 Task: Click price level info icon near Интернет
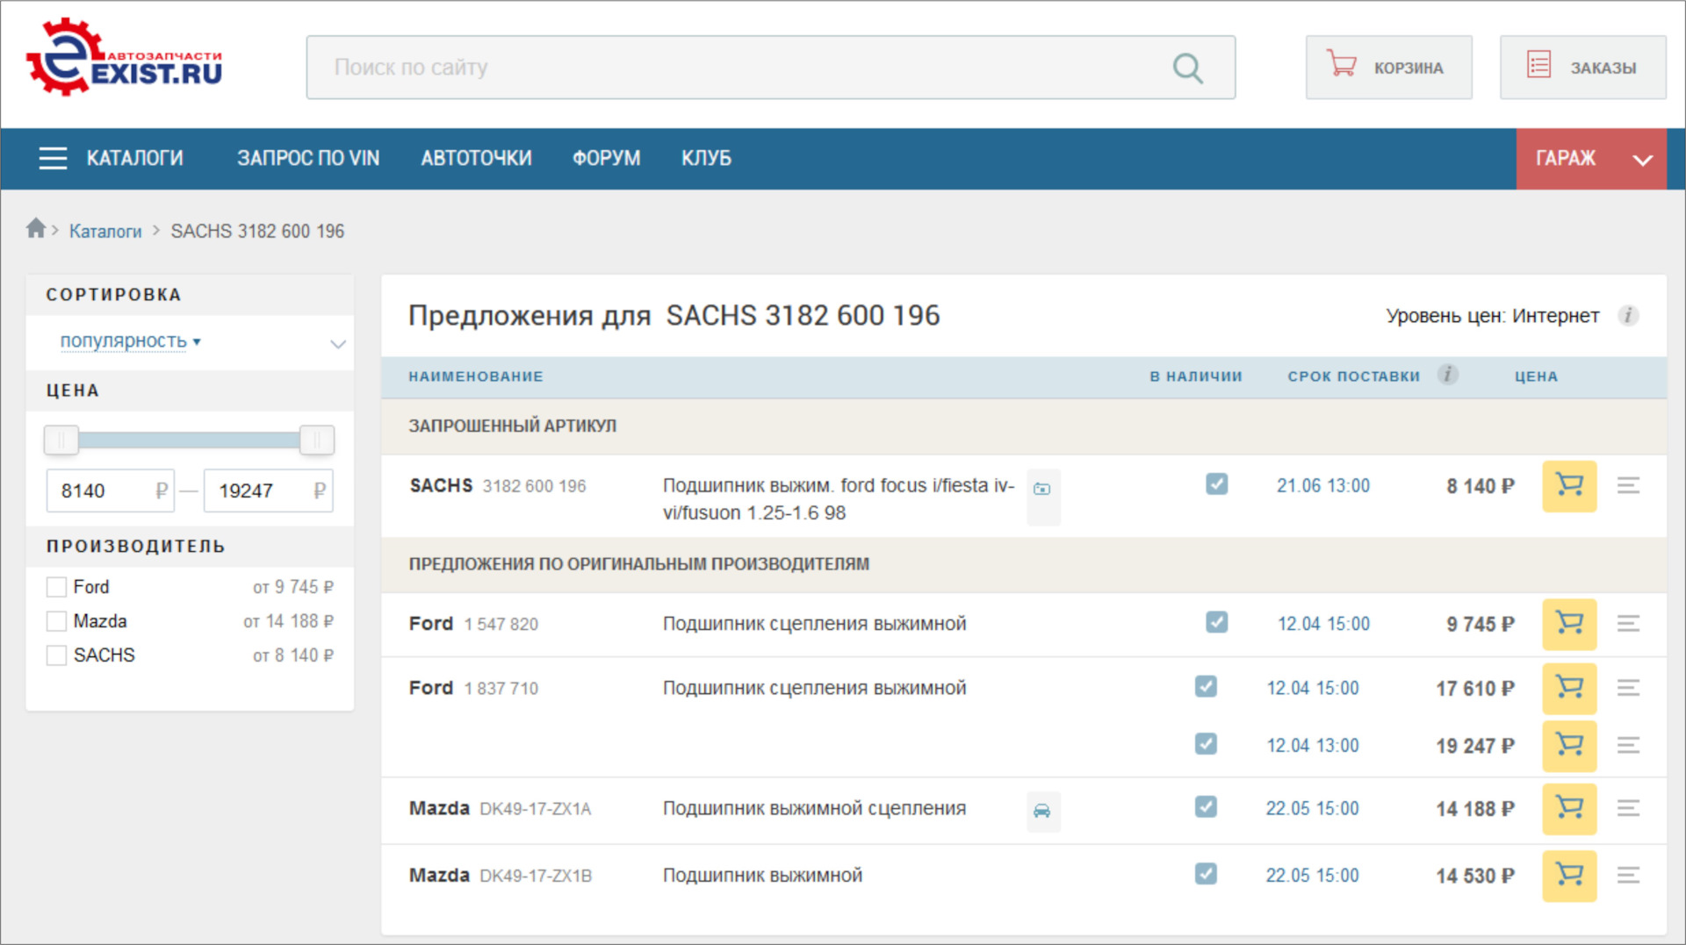pos(1628,316)
